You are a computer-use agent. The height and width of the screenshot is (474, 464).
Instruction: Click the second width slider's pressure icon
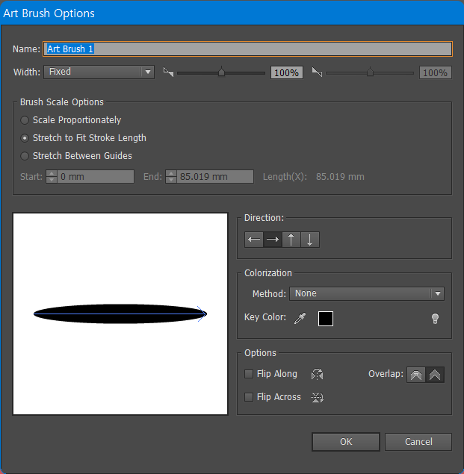coord(317,72)
